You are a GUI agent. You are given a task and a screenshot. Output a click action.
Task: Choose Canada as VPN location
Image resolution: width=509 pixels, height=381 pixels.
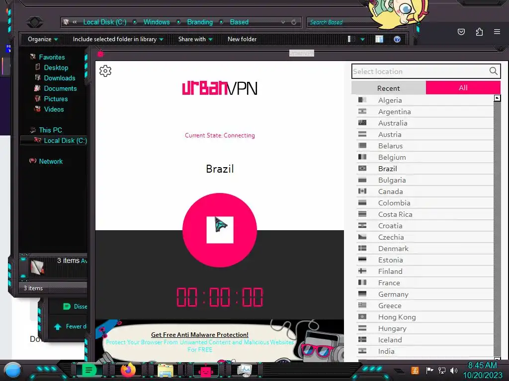click(x=425, y=191)
